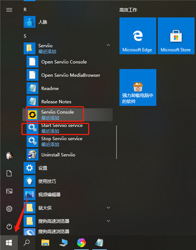
Task: Run Stop Serviio service
Action: click(x=67, y=141)
